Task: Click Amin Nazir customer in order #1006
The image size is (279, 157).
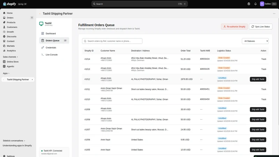Action: (x=105, y=140)
